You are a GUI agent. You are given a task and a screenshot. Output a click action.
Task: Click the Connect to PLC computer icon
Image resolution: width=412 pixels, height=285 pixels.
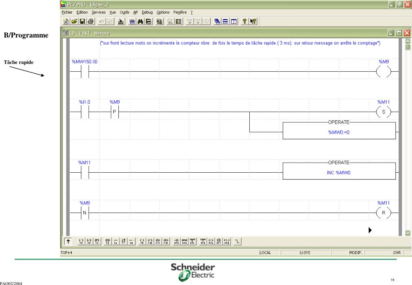(x=170, y=22)
